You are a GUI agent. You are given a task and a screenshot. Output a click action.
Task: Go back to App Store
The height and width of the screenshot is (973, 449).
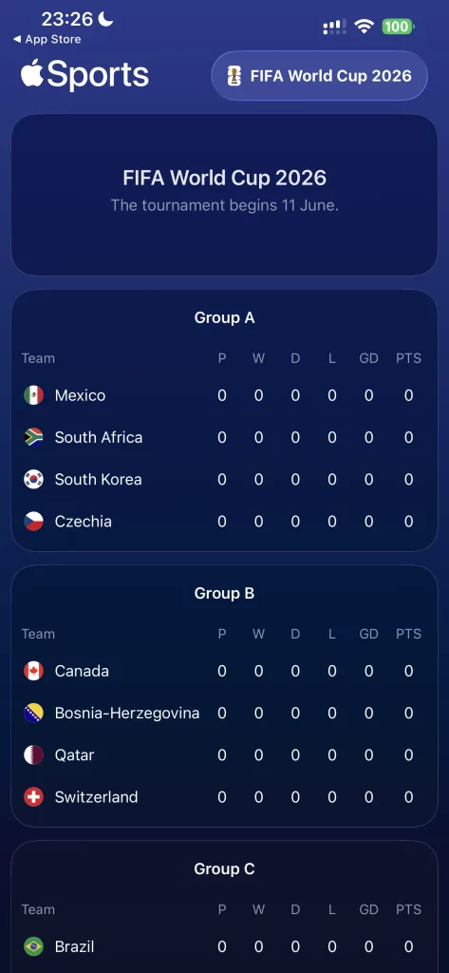coord(47,39)
